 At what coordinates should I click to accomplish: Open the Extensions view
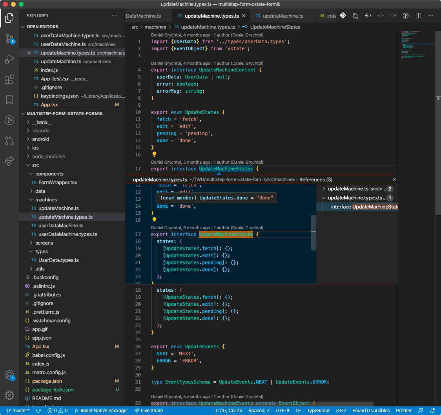click(9, 79)
